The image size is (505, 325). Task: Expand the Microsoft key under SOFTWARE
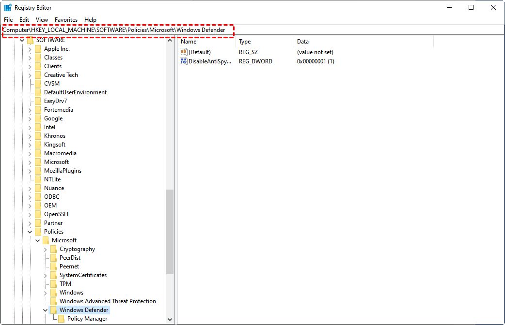(x=30, y=162)
